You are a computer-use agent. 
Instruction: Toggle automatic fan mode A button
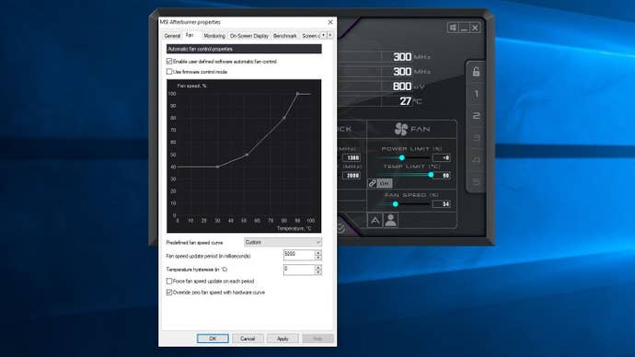375,221
